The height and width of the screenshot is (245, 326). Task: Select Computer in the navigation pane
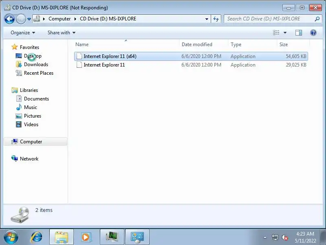35,142
